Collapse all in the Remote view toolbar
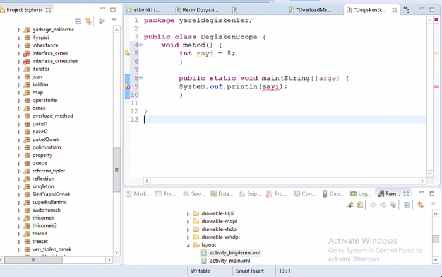This screenshot has width=442, height=277. click(407, 205)
